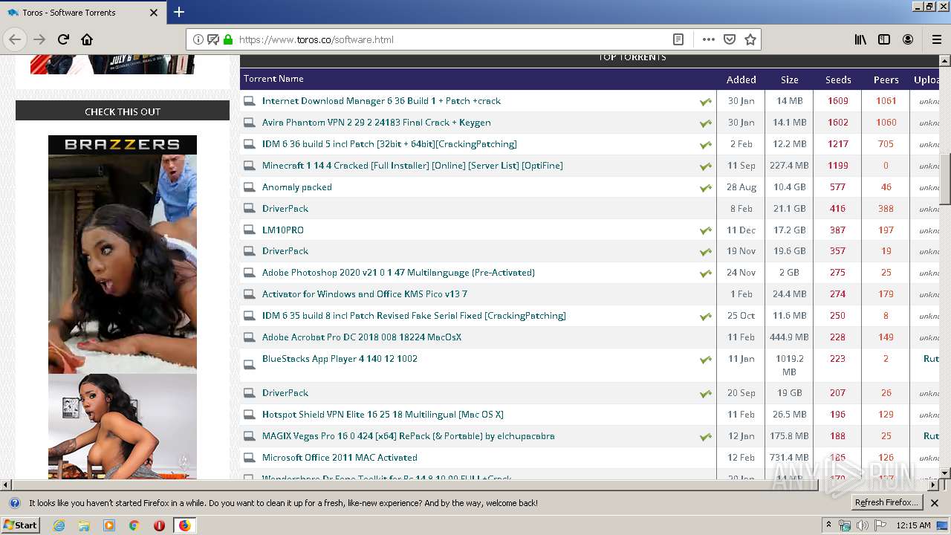Show site info icon in address bar
The image size is (951, 535).
pyautogui.click(x=198, y=39)
